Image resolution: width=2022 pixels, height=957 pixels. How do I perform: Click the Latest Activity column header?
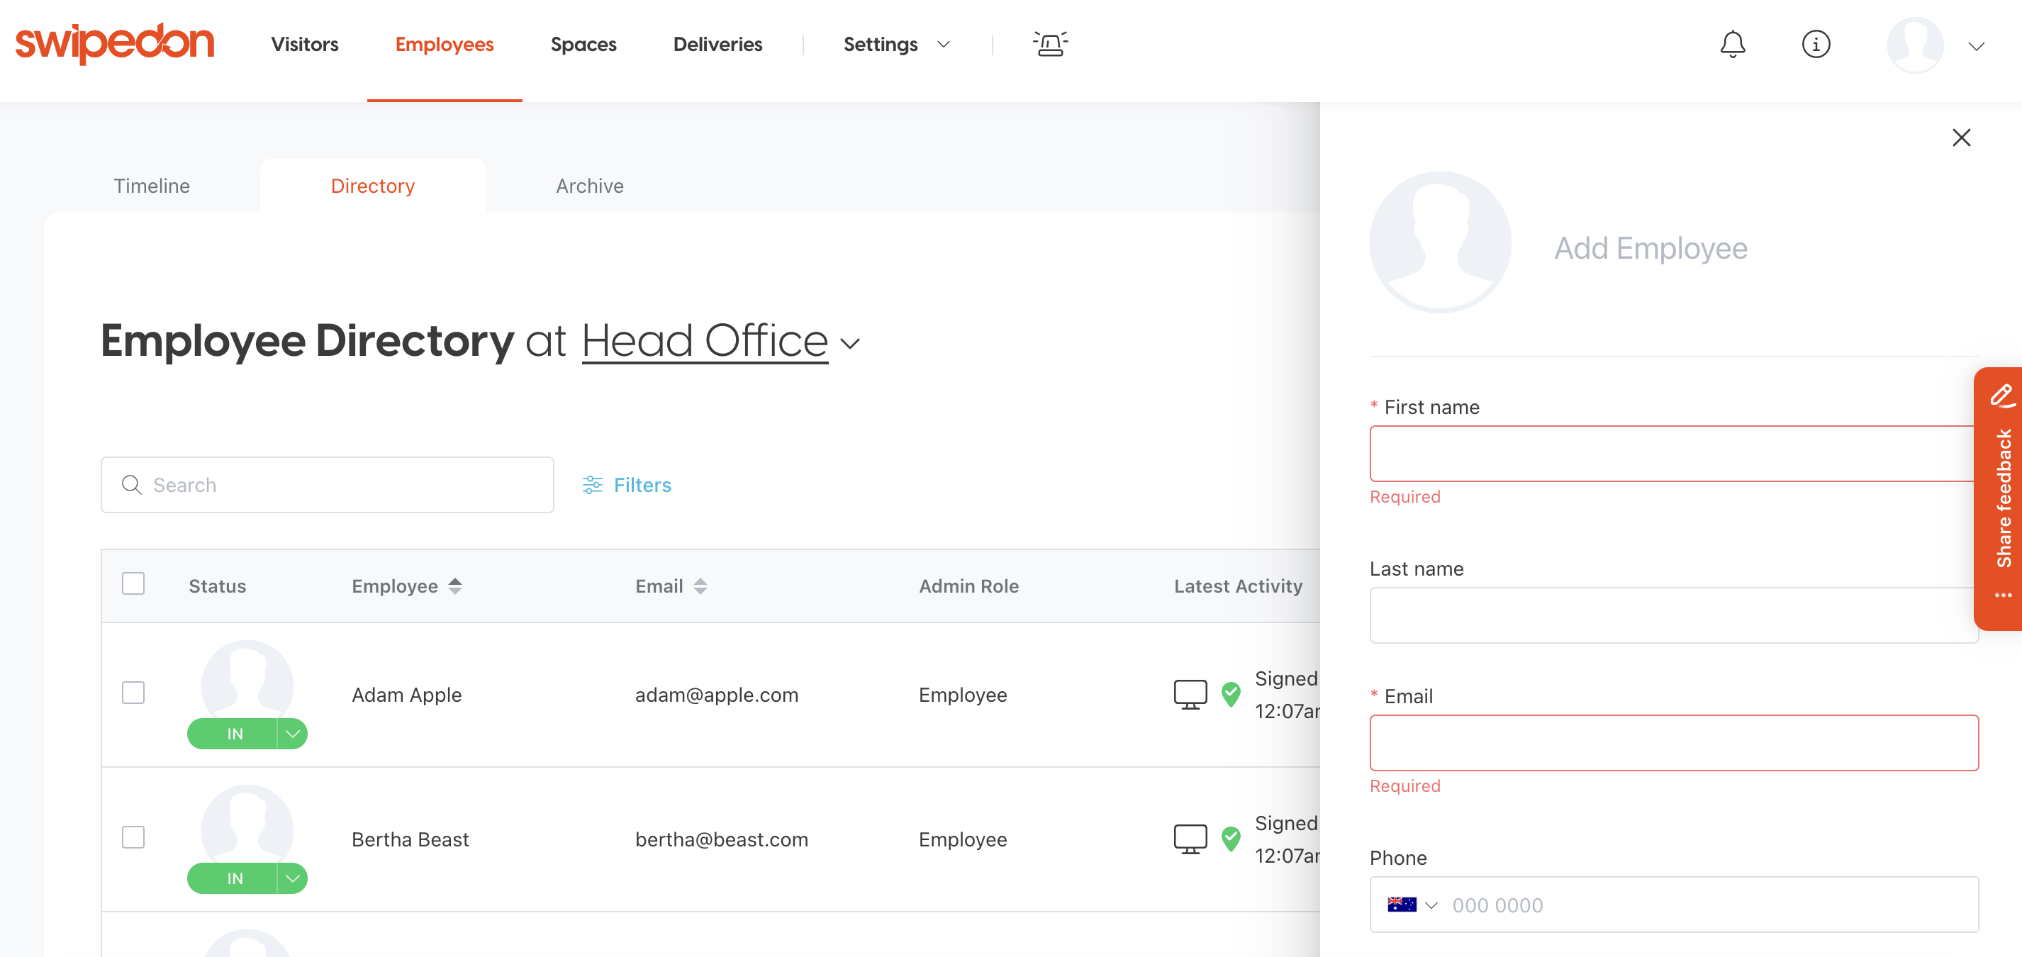coord(1238,586)
